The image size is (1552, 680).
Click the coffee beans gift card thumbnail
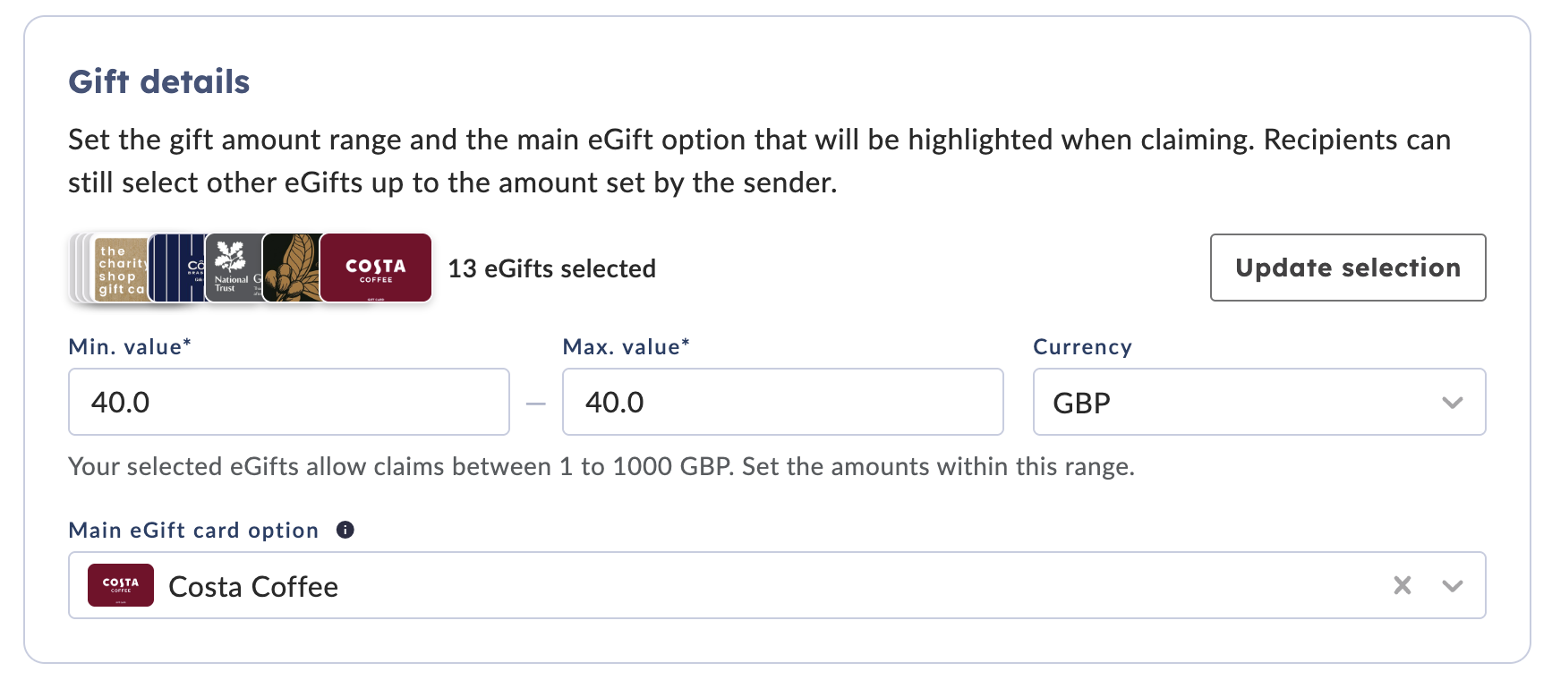point(292,268)
